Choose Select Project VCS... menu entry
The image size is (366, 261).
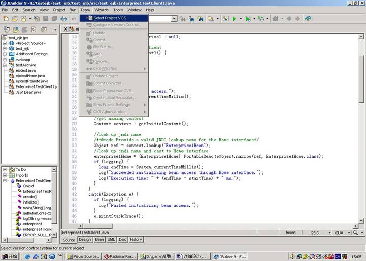point(114,18)
